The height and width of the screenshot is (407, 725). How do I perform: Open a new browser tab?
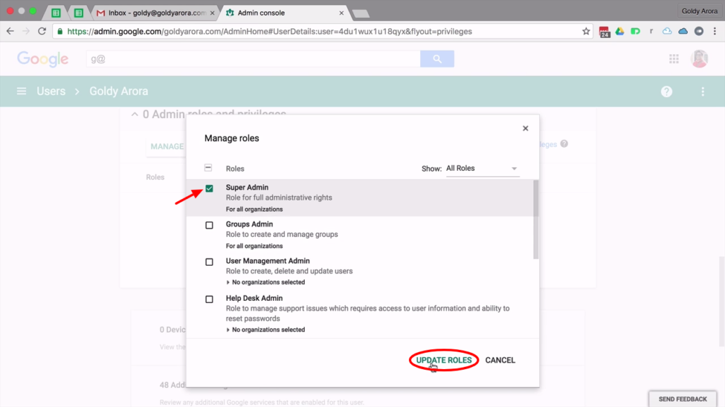pos(360,14)
